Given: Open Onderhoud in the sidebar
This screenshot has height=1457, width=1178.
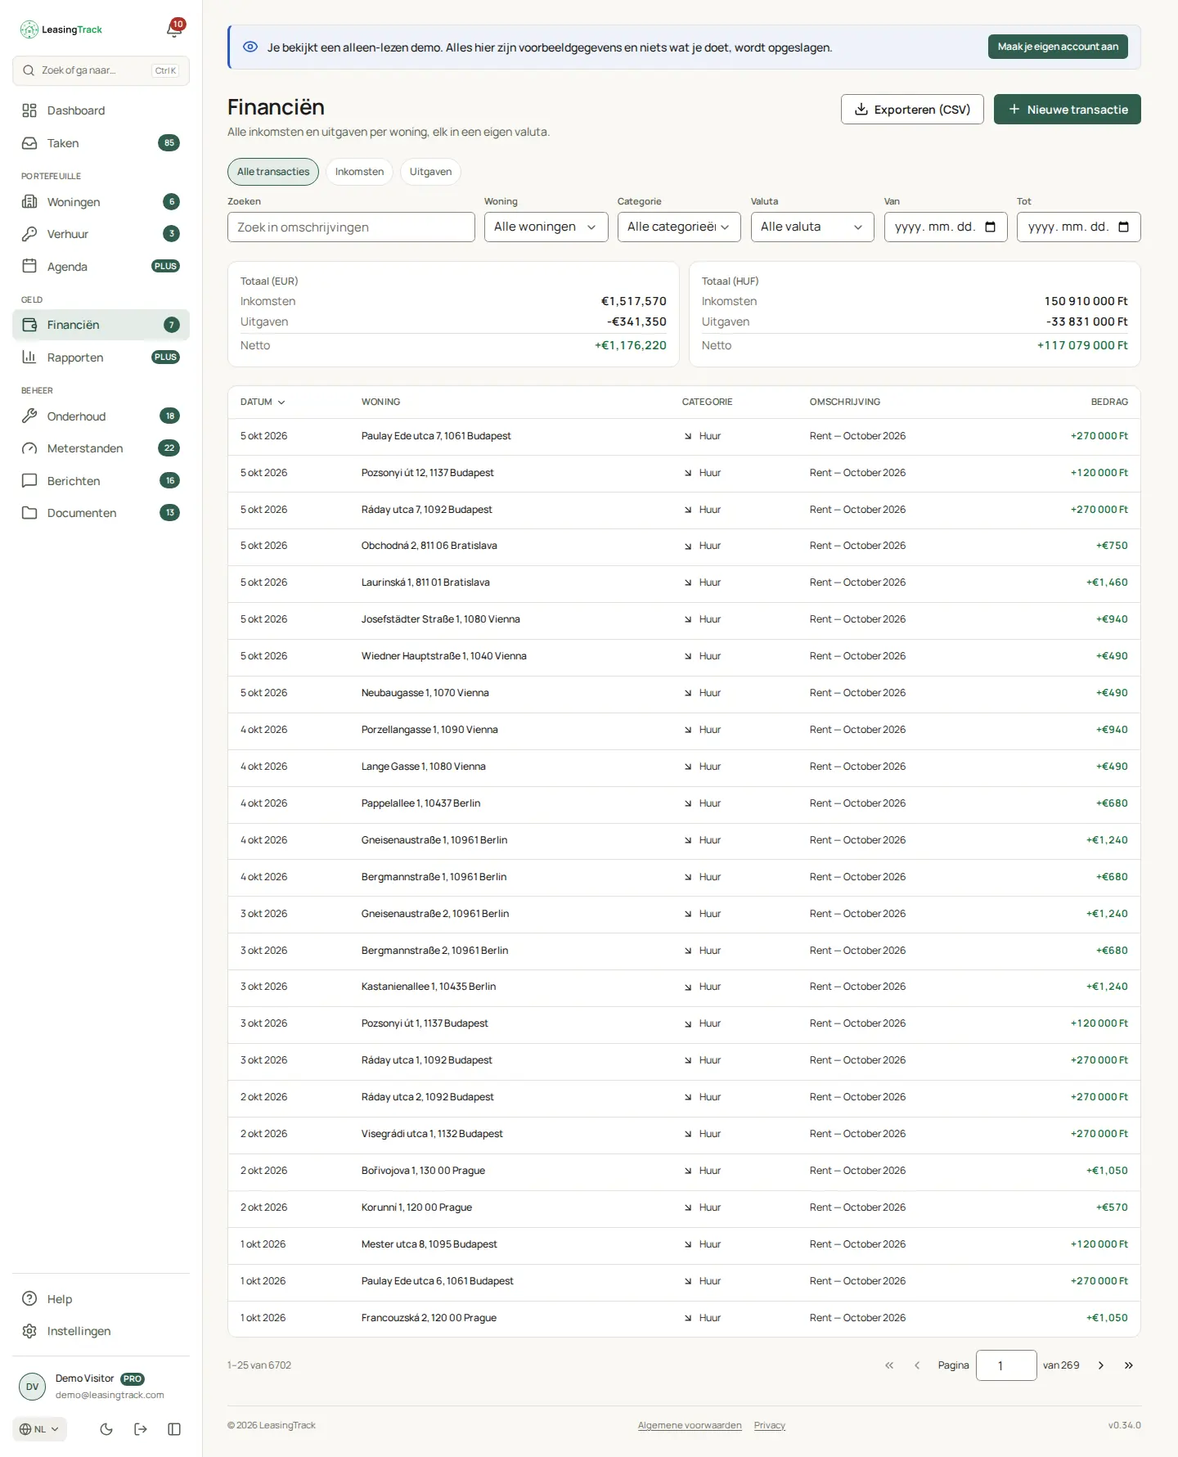Looking at the screenshot, I should pyautogui.click(x=101, y=416).
